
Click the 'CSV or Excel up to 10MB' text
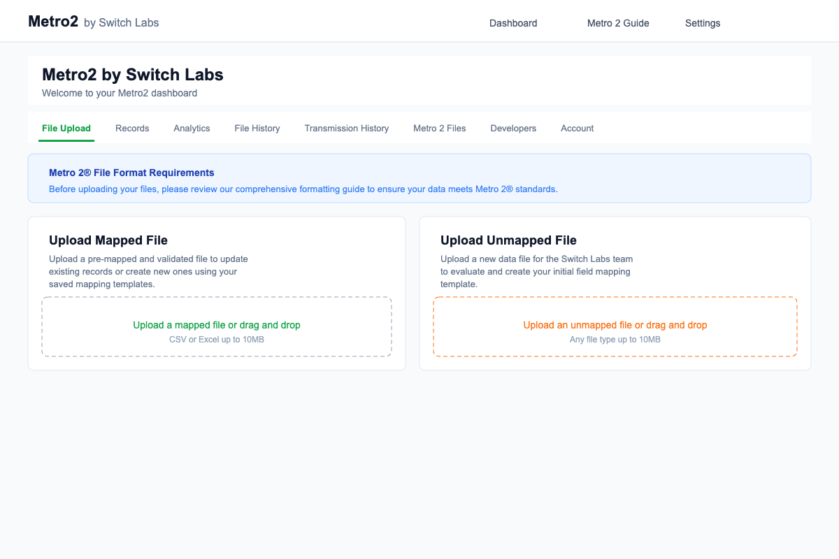pyautogui.click(x=217, y=340)
